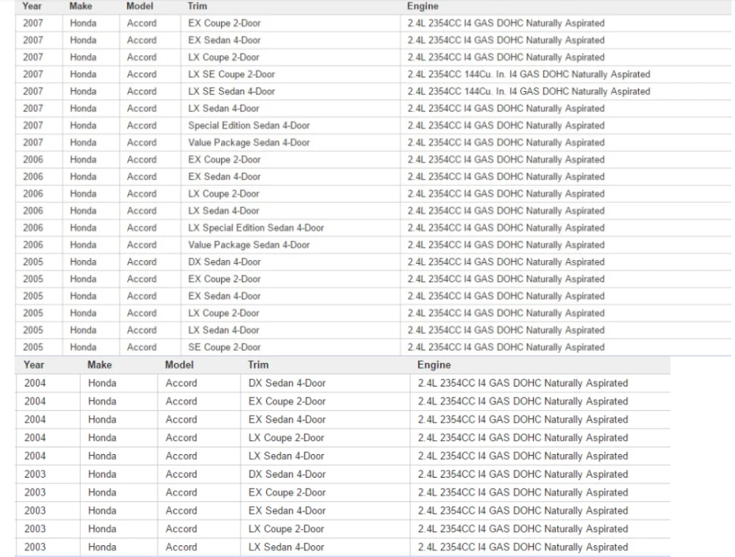Click the 2006 EX Sedan 4-Door cell
The image size is (735, 557).
[x=290, y=176]
